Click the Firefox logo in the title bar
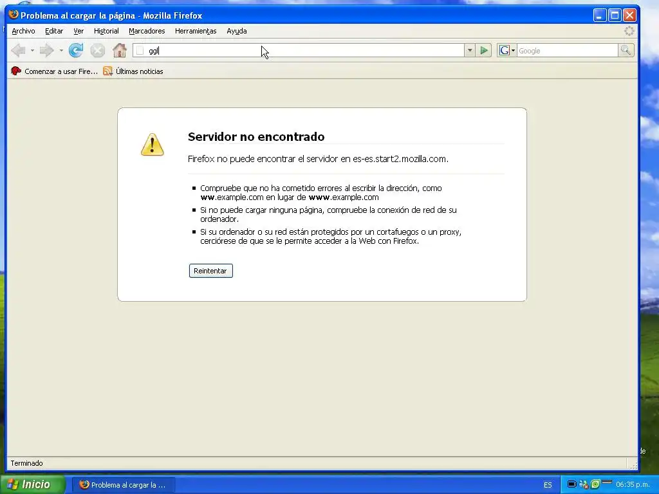 point(14,15)
